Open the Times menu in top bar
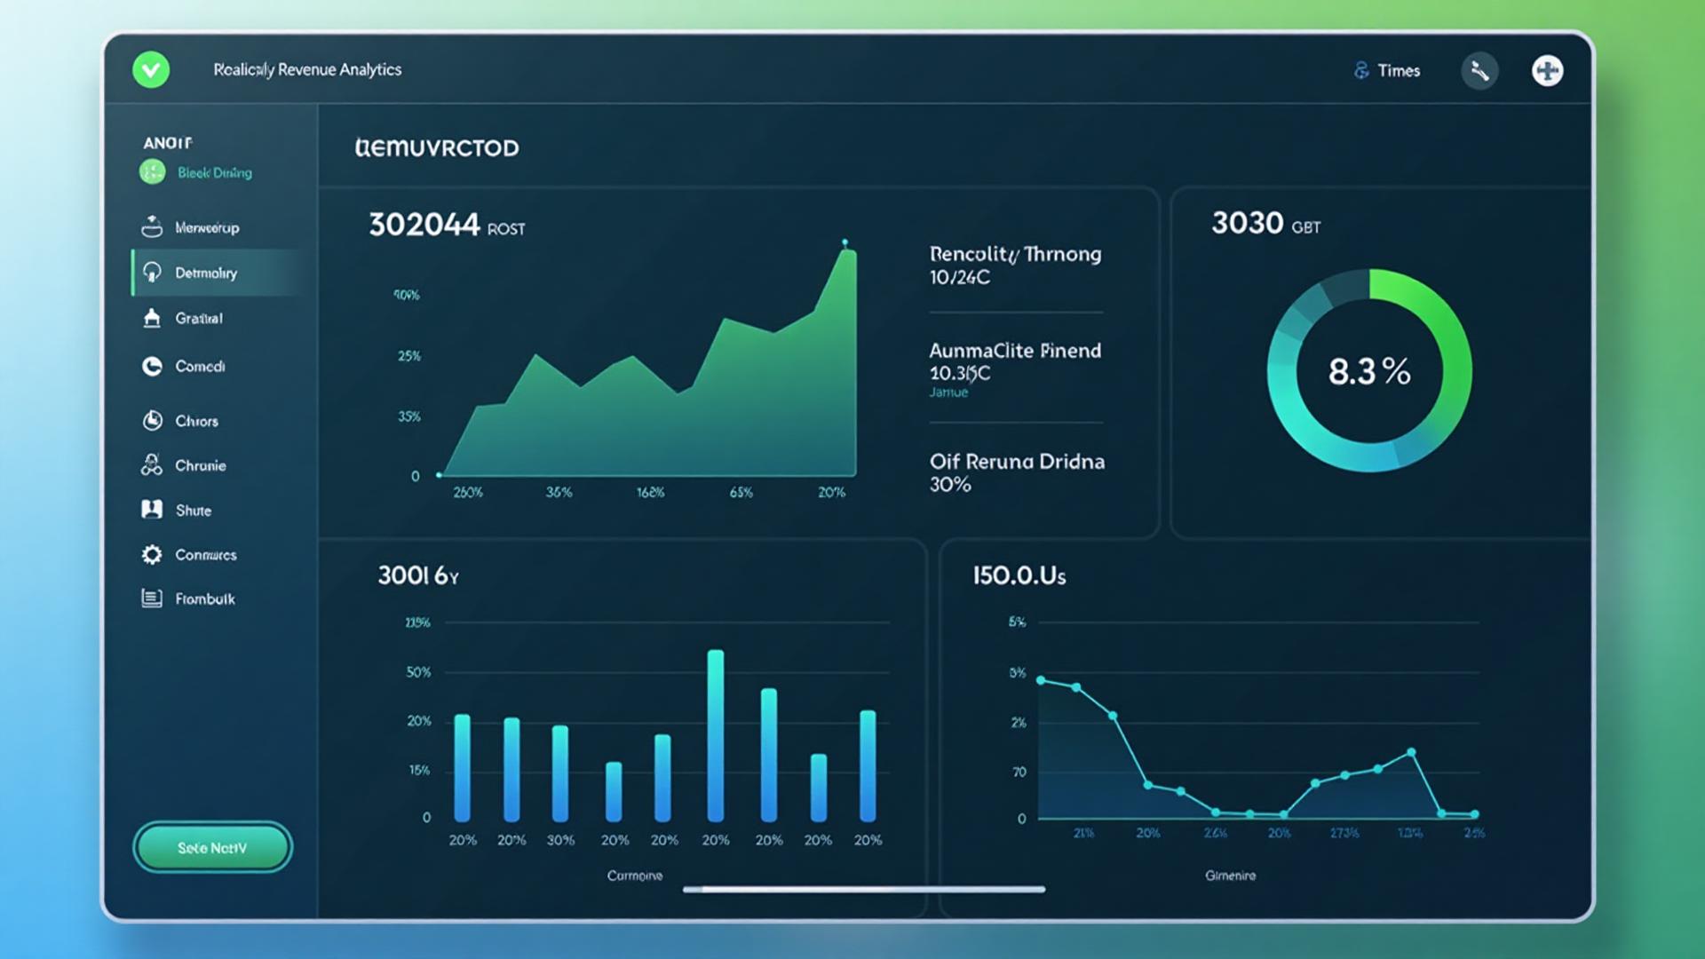This screenshot has width=1705, height=959. (1385, 70)
